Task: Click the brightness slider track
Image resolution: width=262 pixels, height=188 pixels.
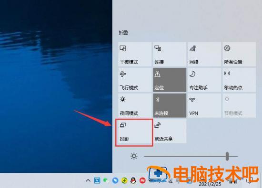Action: pos(191,156)
